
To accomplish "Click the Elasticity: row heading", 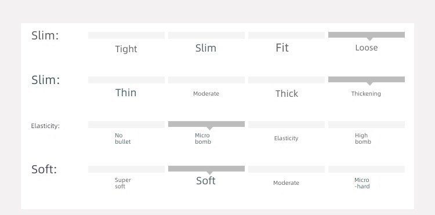I will click(45, 126).
